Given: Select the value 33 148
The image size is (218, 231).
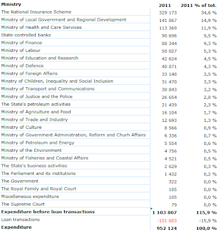Looking at the screenshot, I should pyautogui.click(x=169, y=74).
